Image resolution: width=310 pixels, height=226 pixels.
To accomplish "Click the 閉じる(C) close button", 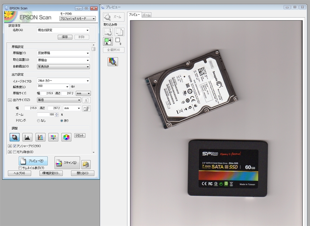I will click(83, 173).
